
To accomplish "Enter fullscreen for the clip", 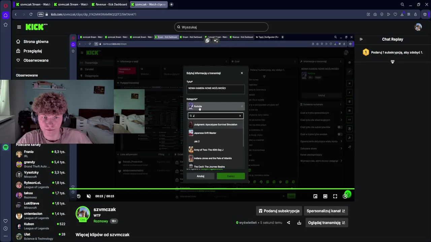I will pos(335,196).
